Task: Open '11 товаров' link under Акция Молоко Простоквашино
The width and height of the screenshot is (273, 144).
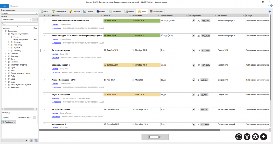Action: click(x=56, y=28)
